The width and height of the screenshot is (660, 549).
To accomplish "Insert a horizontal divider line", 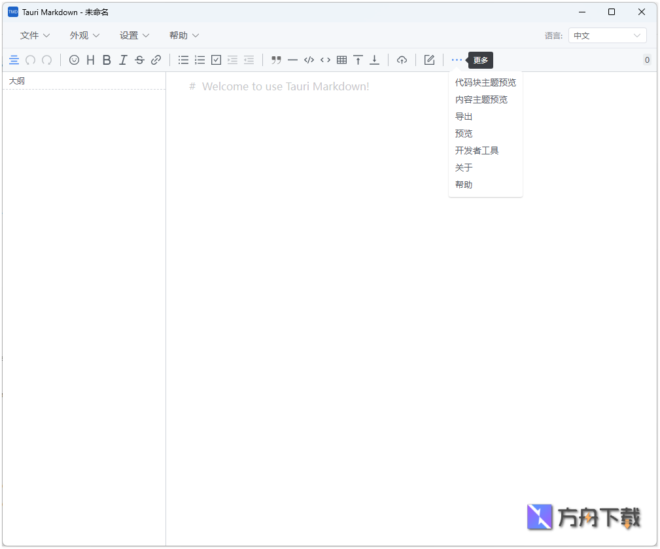I will (x=292, y=60).
